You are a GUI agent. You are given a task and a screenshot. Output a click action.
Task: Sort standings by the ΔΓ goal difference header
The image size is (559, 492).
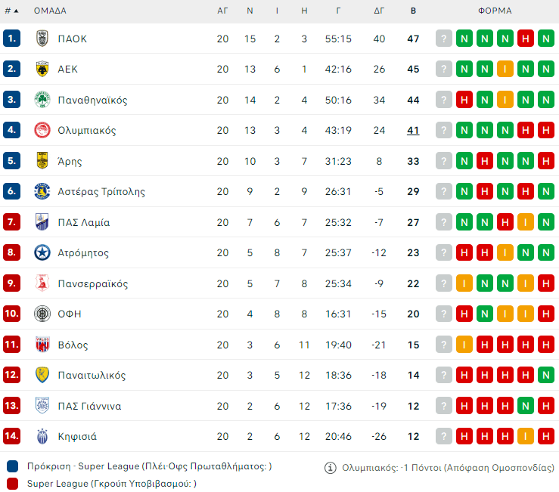(380, 11)
